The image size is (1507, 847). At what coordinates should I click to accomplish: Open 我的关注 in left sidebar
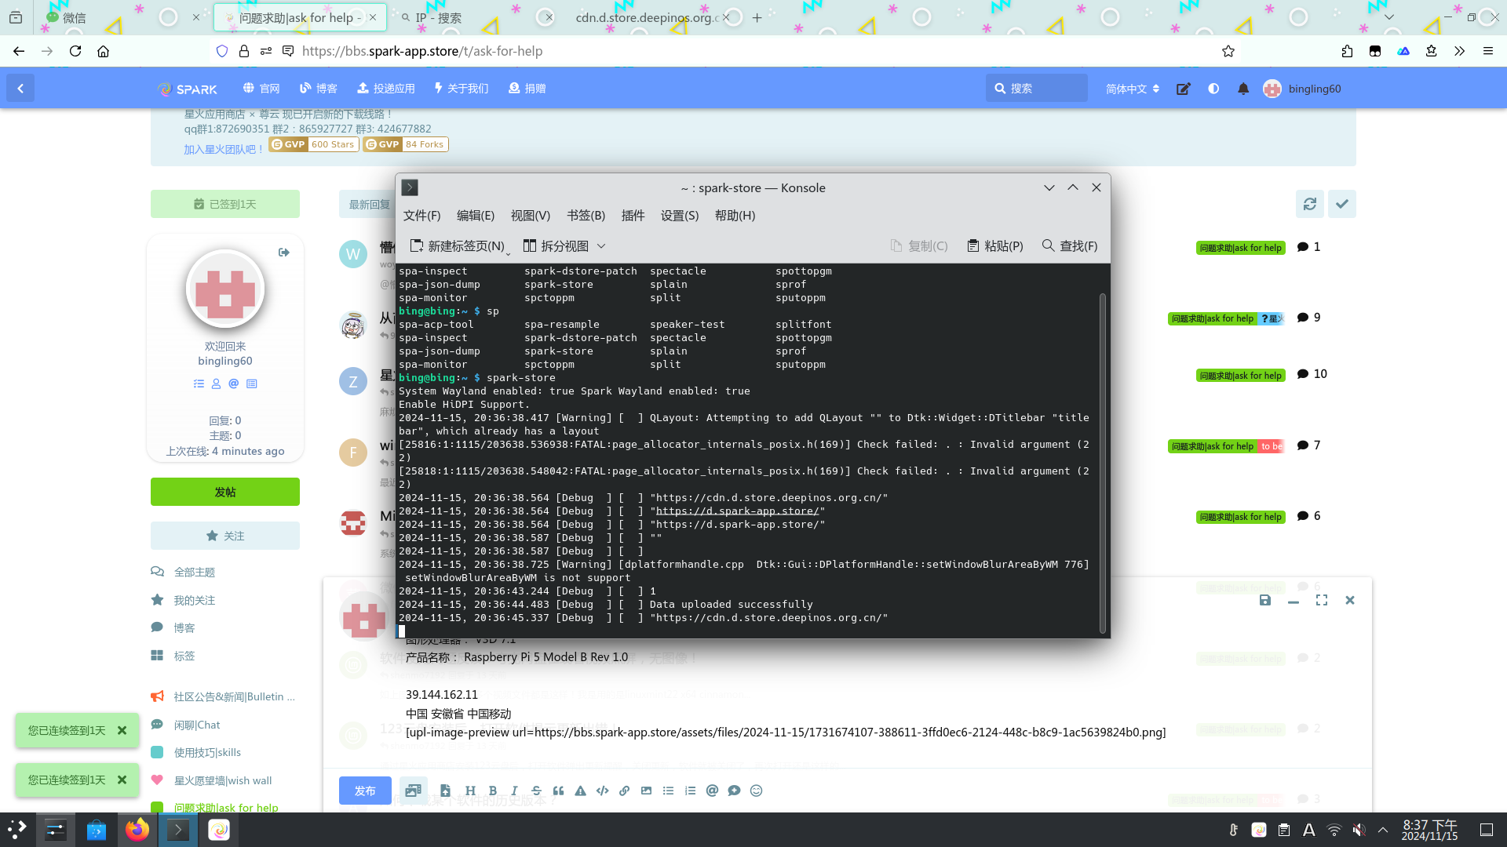pyautogui.click(x=194, y=600)
